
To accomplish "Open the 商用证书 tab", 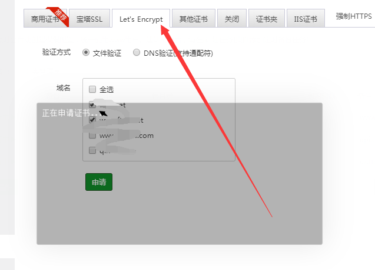I will (x=45, y=19).
